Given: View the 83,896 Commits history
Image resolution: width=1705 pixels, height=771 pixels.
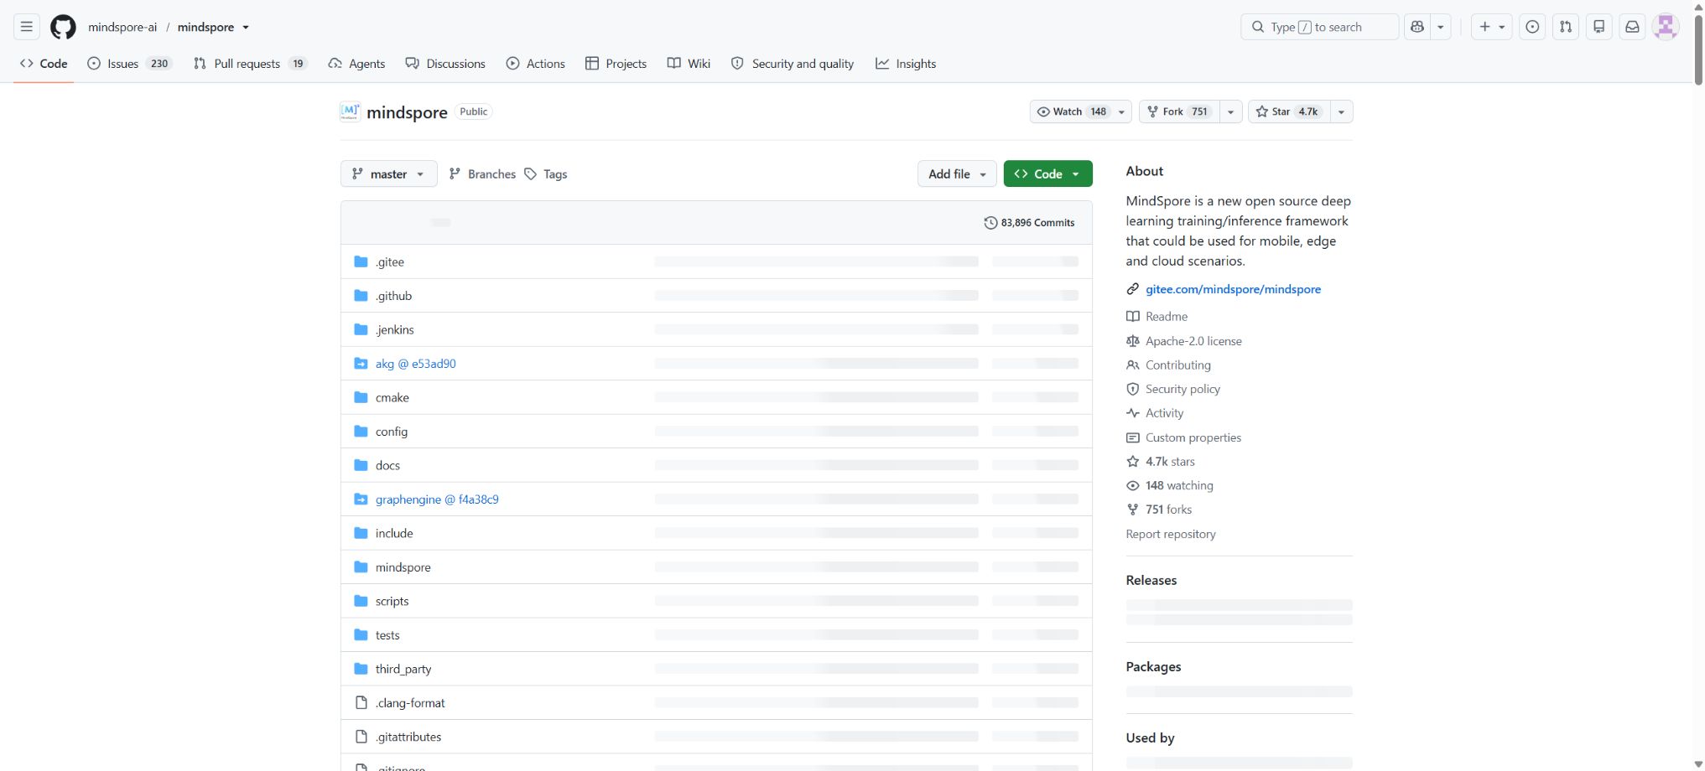Looking at the screenshot, I should pyautogui.click(x=1029, y=223).
